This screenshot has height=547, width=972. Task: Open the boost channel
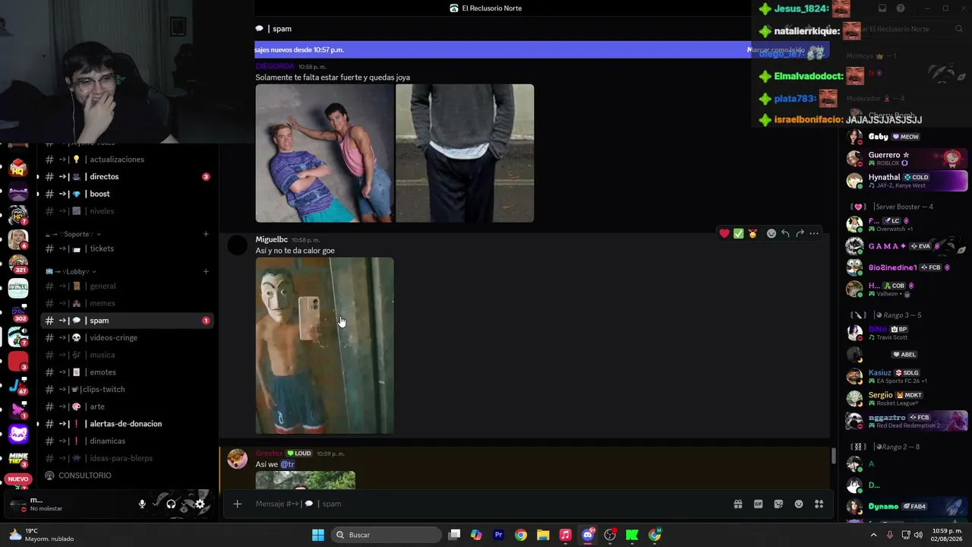pyautogui.click(x=127, y=194)
